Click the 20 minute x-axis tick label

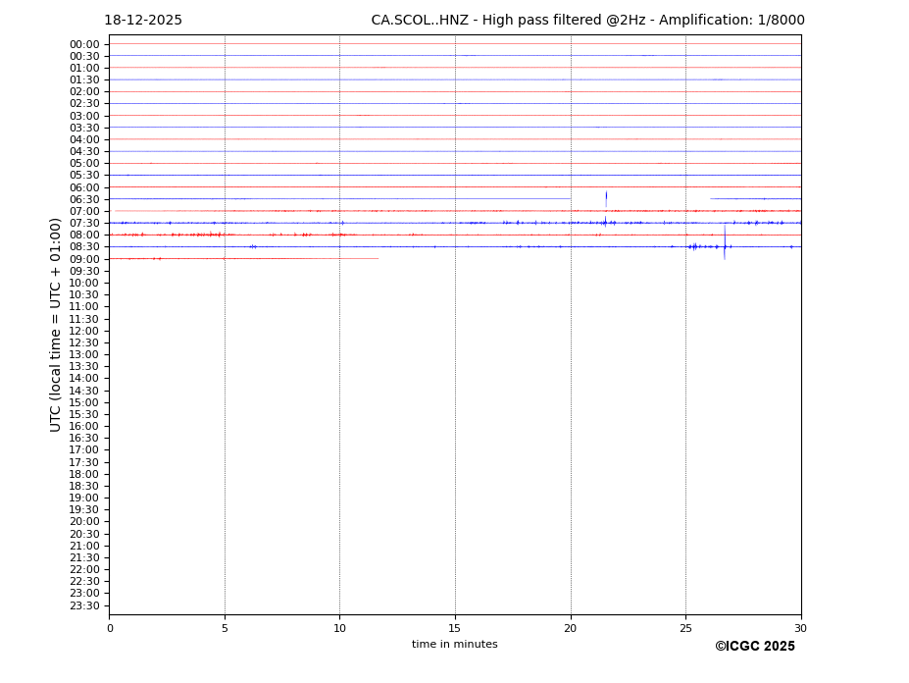click(571, 628)
